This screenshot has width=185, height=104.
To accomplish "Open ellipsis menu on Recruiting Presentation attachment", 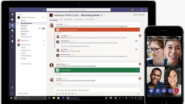I will point(137,30).
